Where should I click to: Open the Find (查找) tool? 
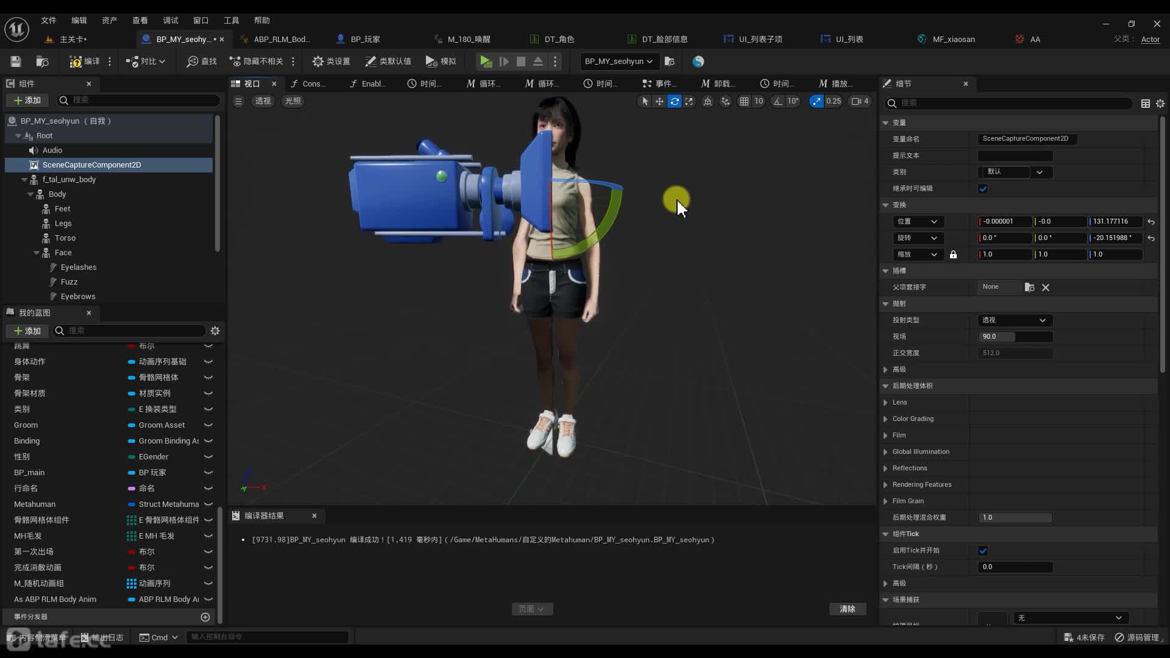coord(202,62)
